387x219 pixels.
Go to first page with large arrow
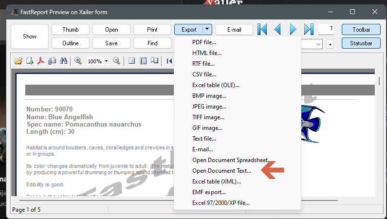click(262, 29)
